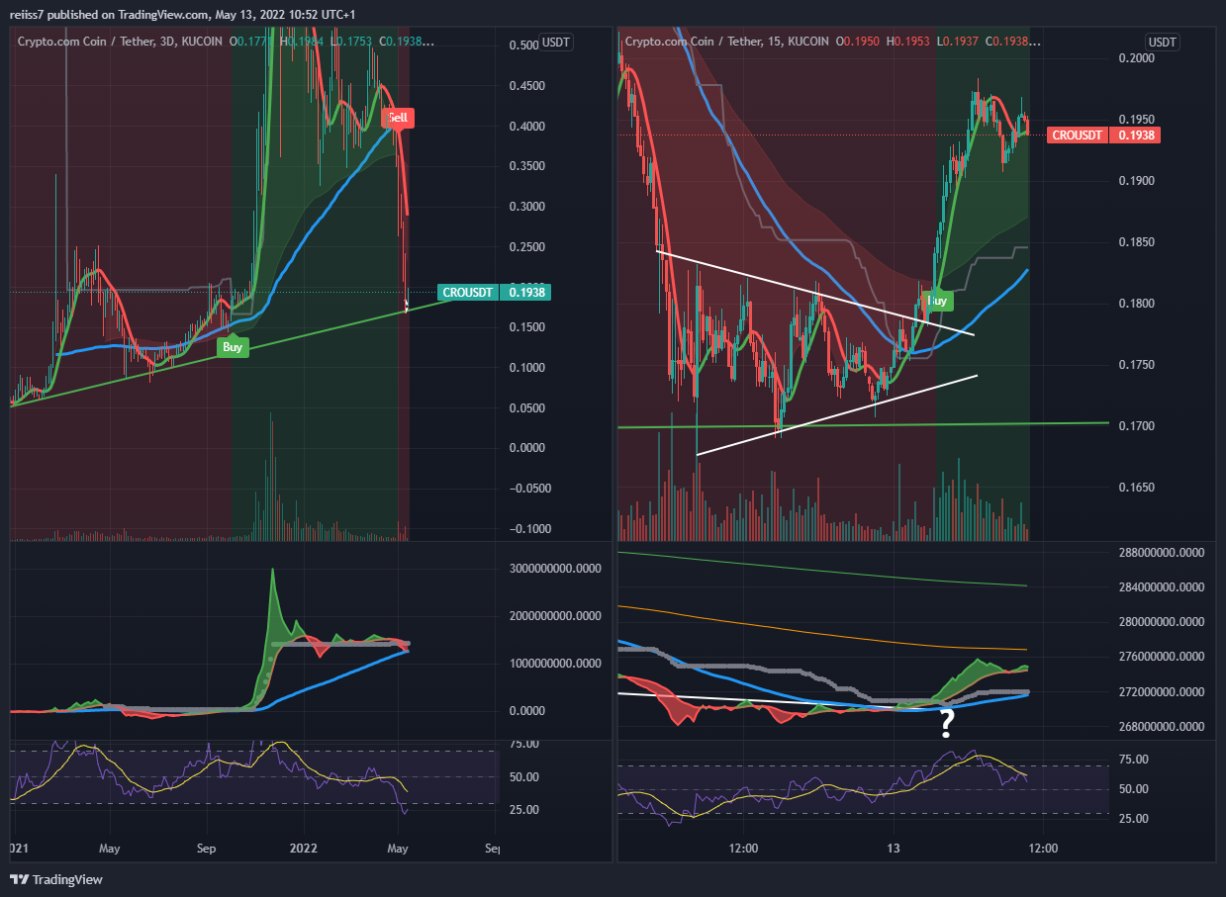The width and height of the screenshot is (1226, 897).
Task: Click the 13 date label on time axis
Action: 894,849
